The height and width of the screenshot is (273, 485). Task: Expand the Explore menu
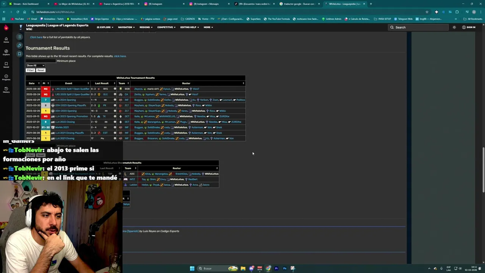pyautogui.click(x=105, y=27)
